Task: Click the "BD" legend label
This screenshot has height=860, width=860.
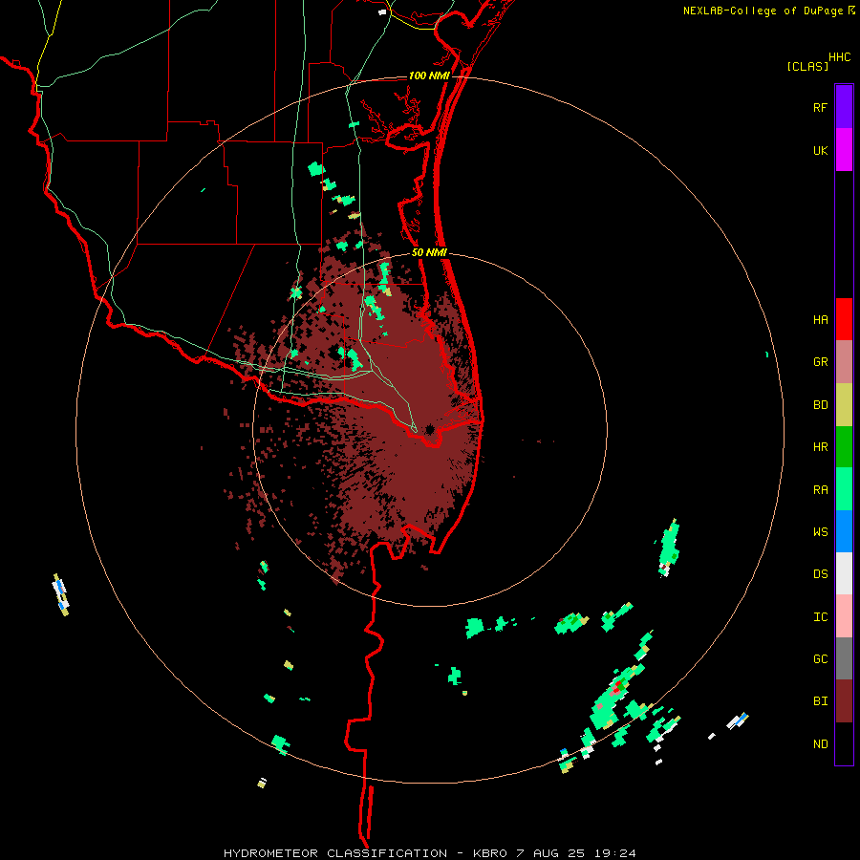Action: [820, 405]
